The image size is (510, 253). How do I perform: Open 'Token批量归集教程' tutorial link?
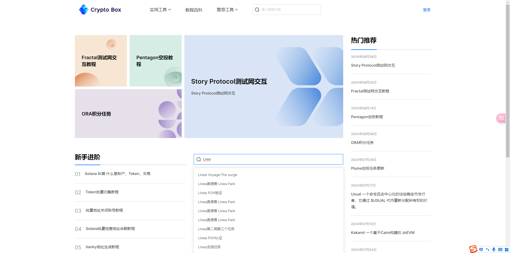point(102,192)
